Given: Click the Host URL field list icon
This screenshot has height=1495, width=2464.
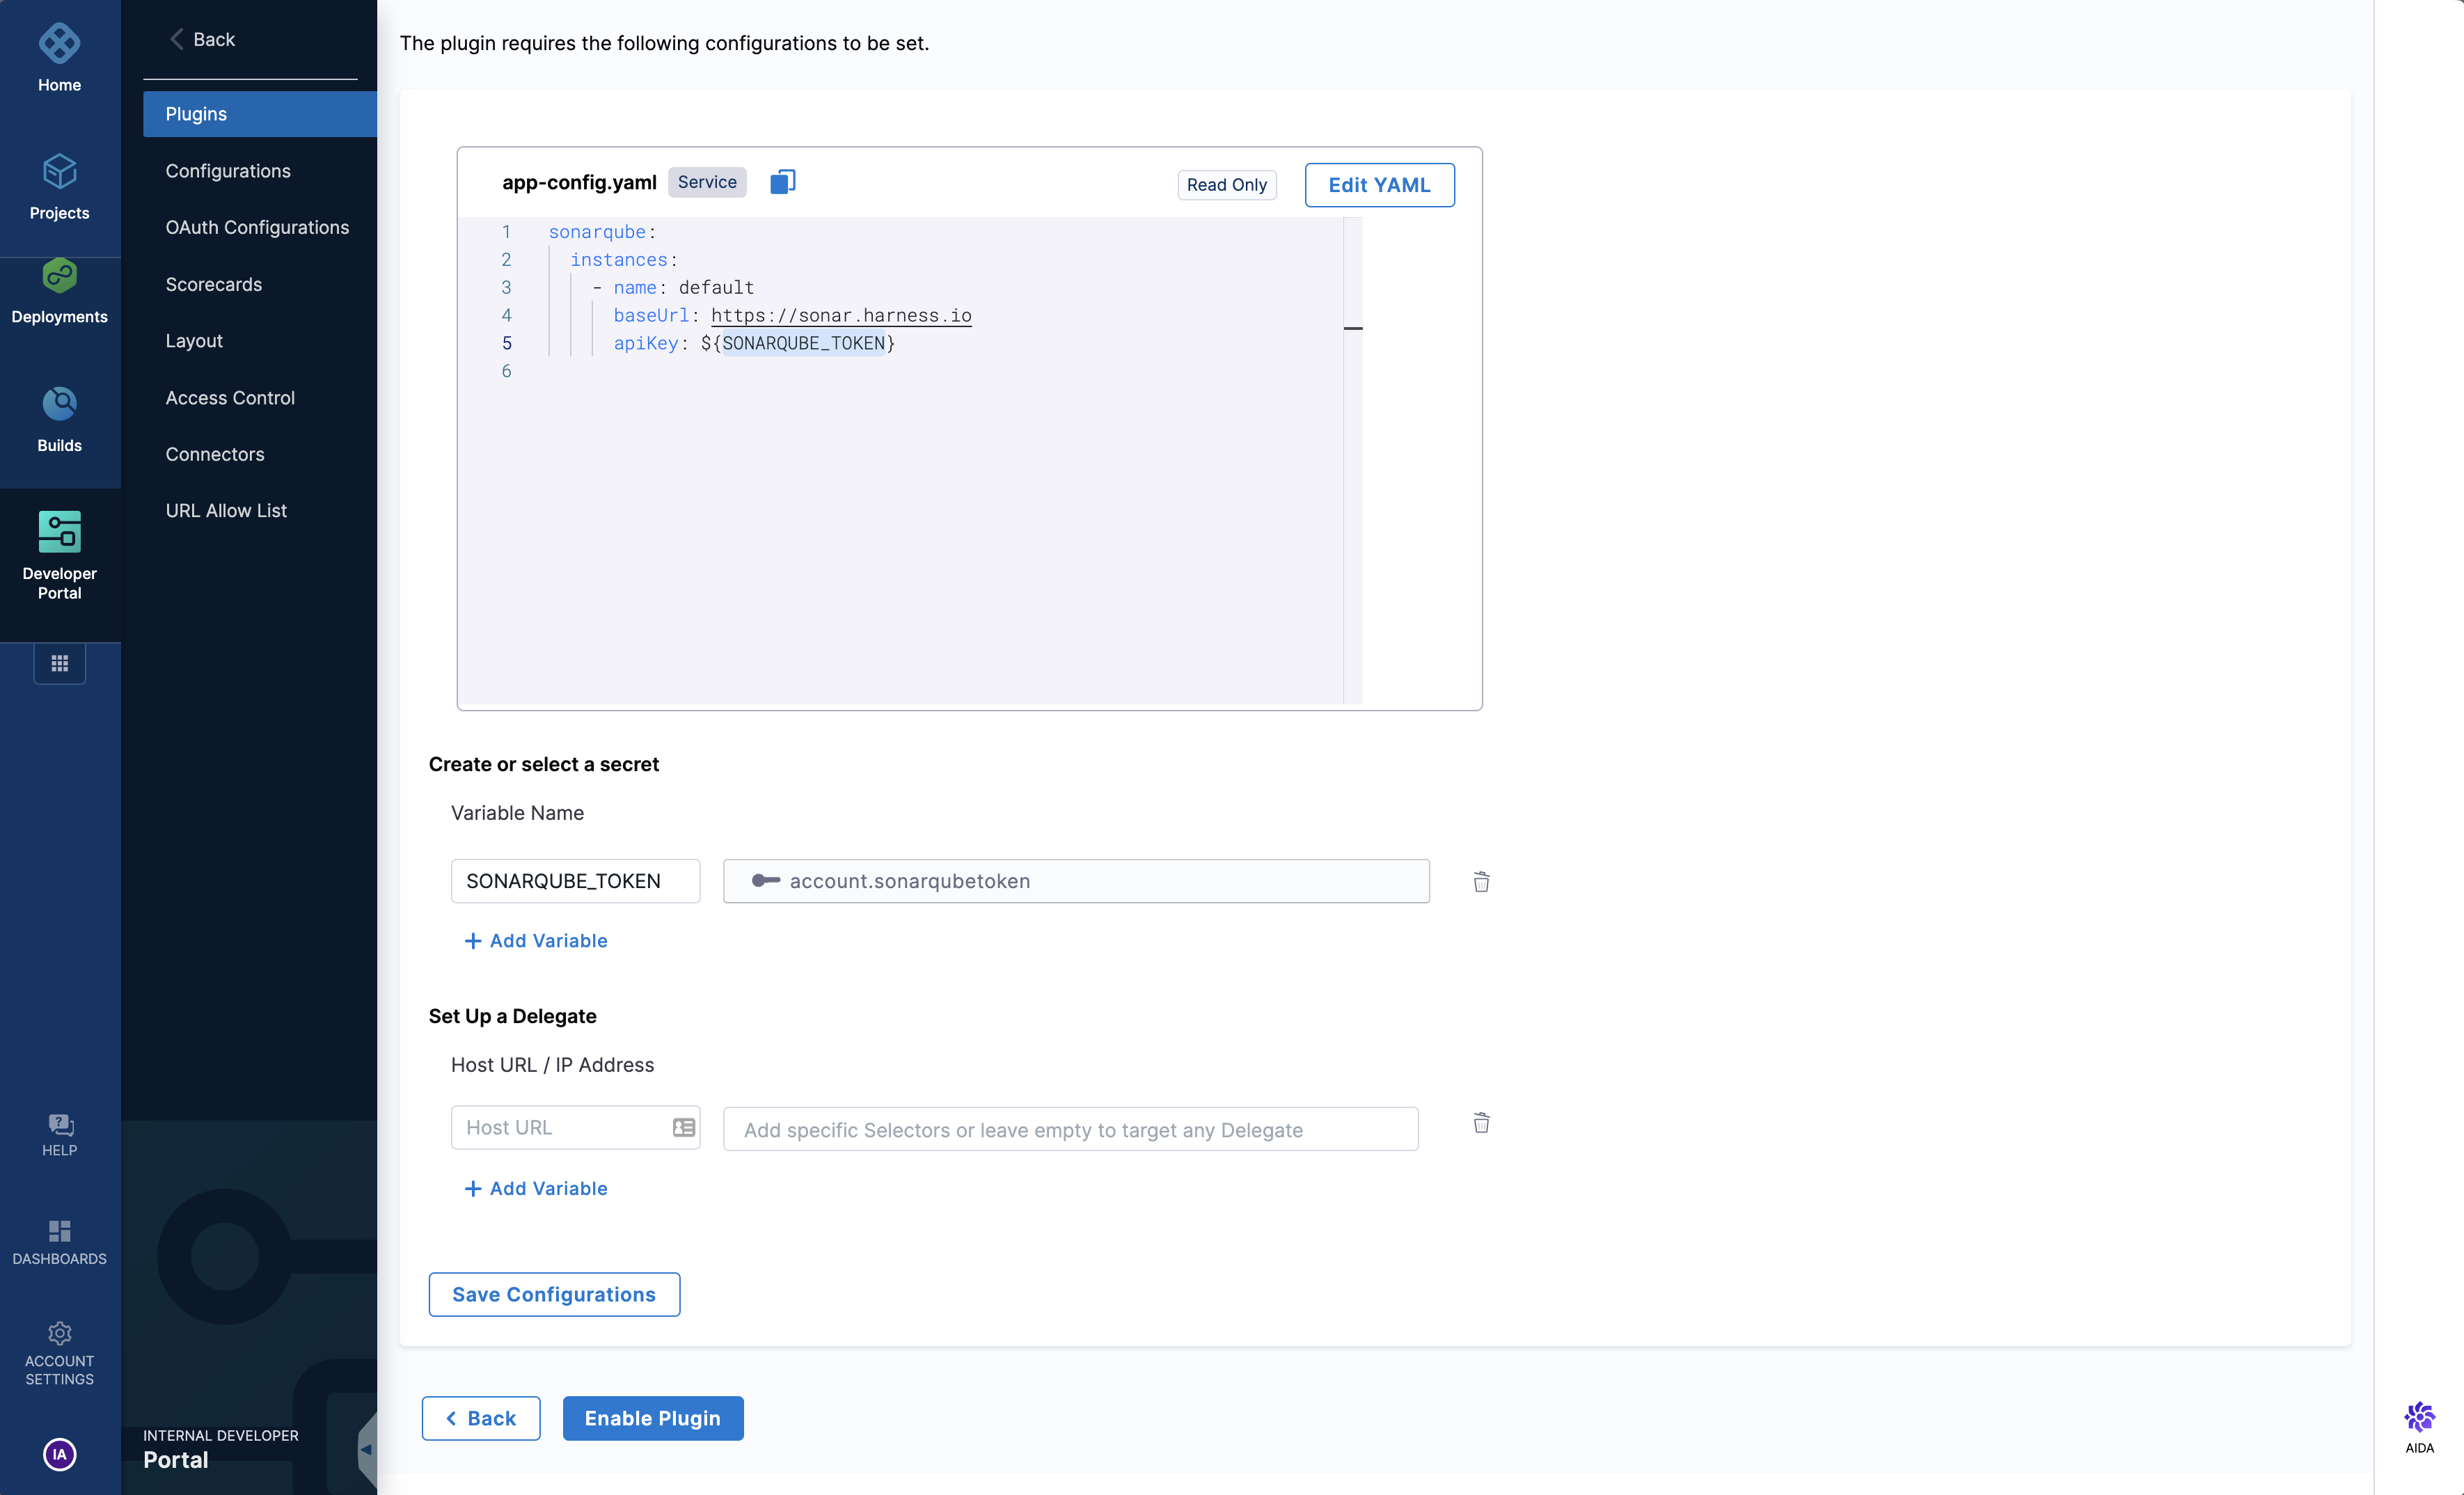Looking at the screenshot, I should click(x=684, y=1127).
